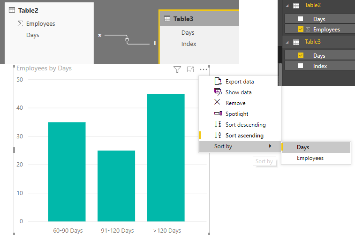Click the Export data icon in menu

point(218,81)
